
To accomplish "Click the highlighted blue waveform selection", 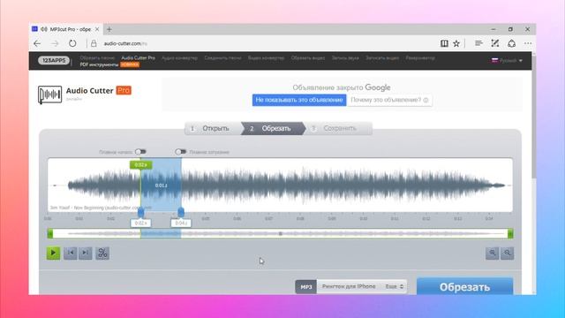I will [x=161, y=185].
